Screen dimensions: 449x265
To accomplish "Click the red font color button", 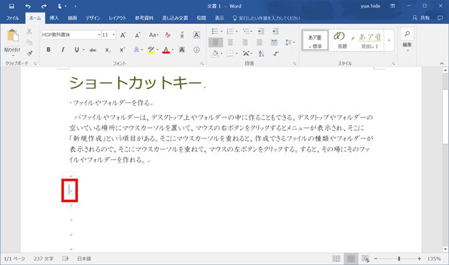I will [x=166, y=50].
